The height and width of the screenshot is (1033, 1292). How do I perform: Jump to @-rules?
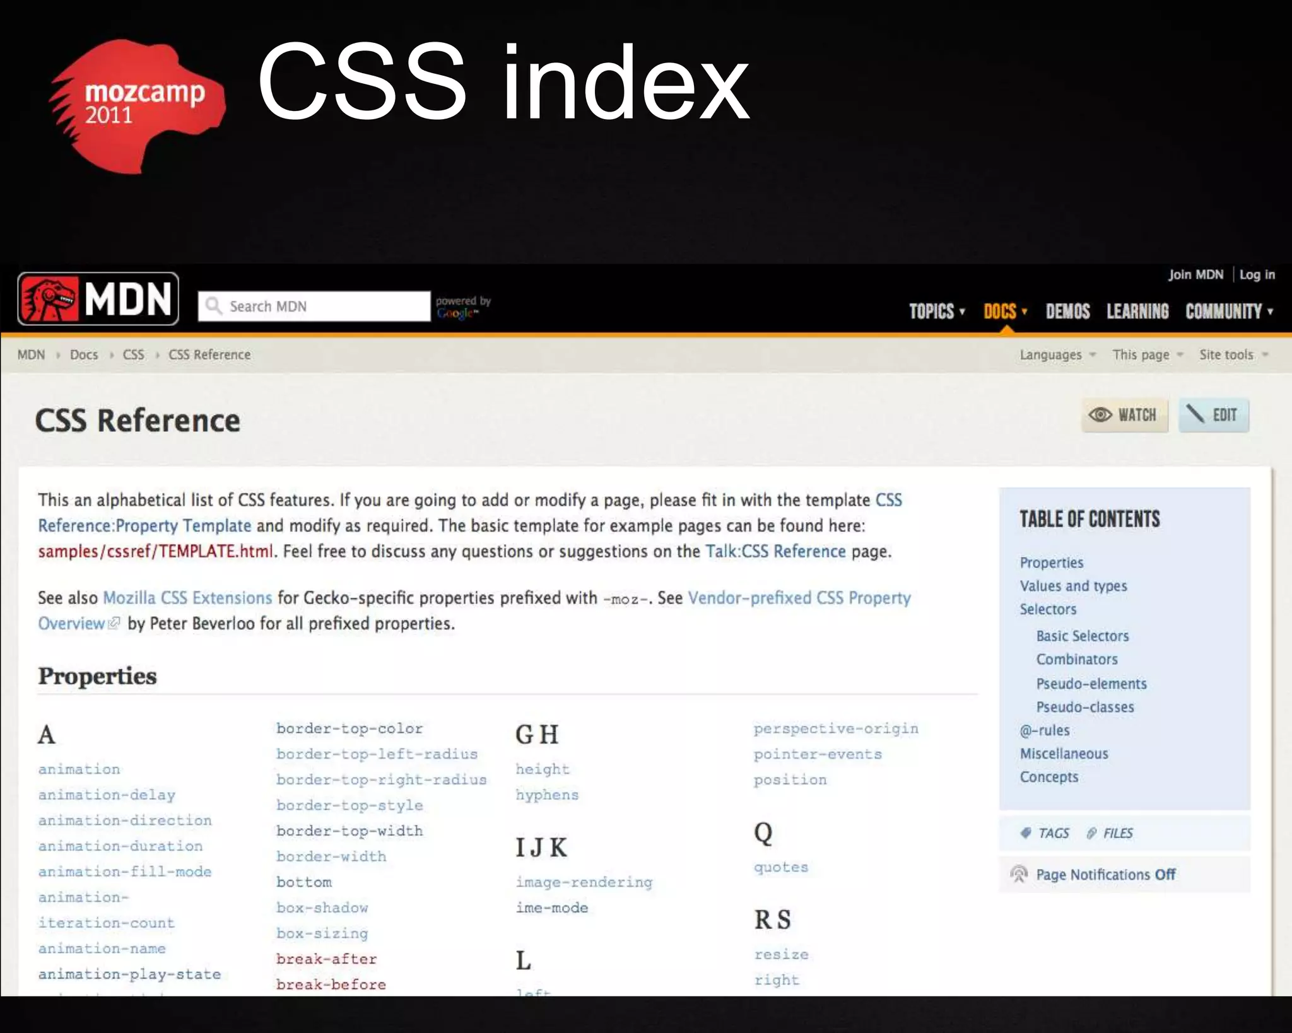click(x=1045, y=730)
